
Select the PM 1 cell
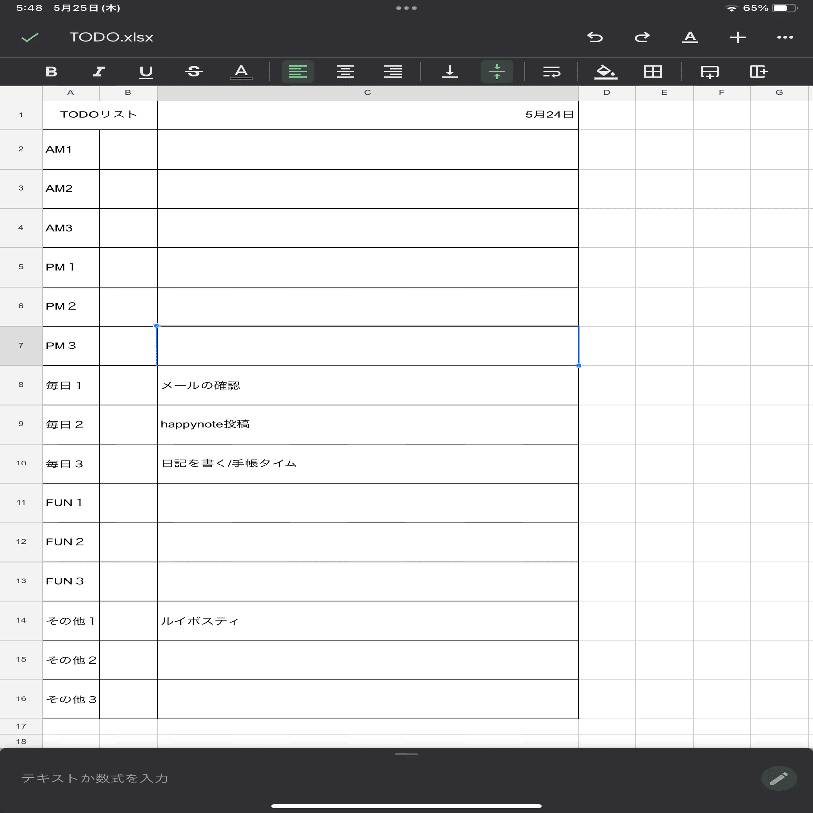[x=71, y=267]
